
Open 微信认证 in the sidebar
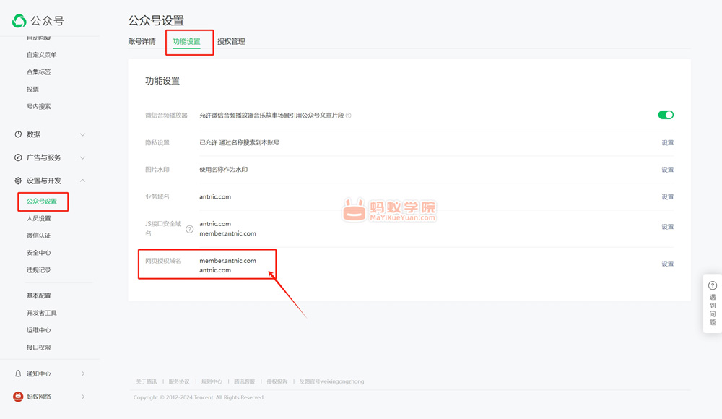pos(39,236)
